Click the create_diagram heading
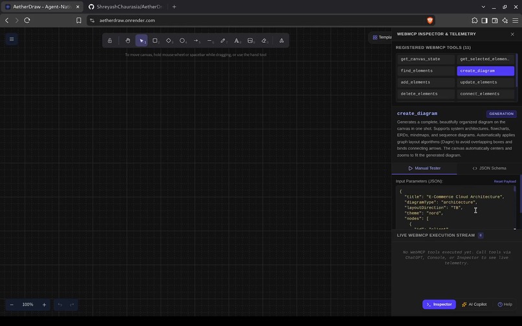This screenshot has height=326, width=522. coord(417,113)
